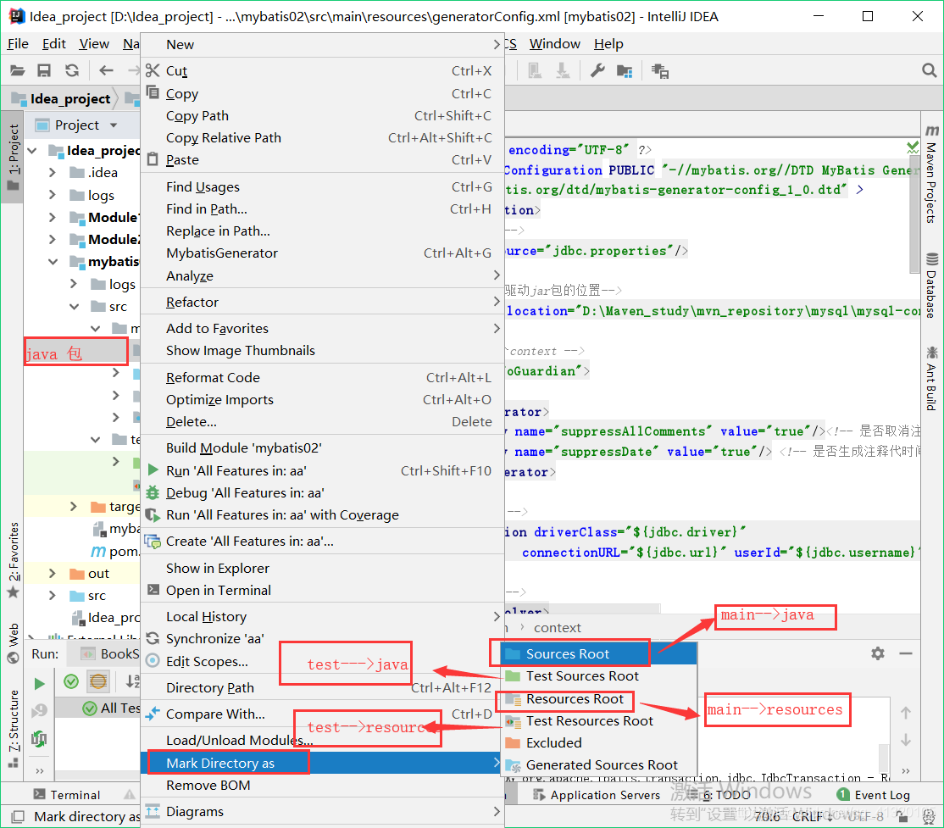The width and height of the screenshot is (944, 828).
Task: Choose Copy Relative Path
Action: point(322,138)
